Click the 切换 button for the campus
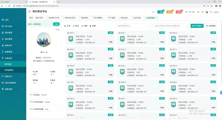The image size is (222, 120). pos(56,24)
